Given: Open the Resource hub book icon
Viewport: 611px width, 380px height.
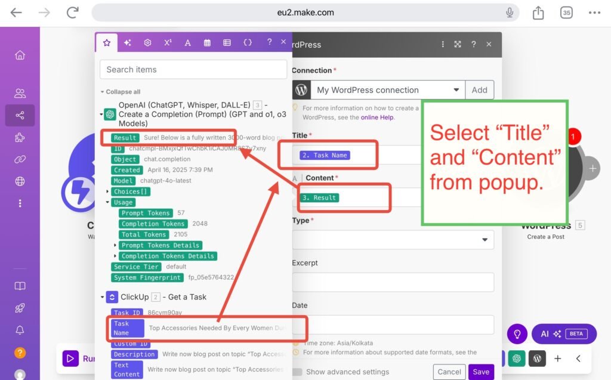Looking at the screenshot, I should pyautogui.click(x=20, y=286).
